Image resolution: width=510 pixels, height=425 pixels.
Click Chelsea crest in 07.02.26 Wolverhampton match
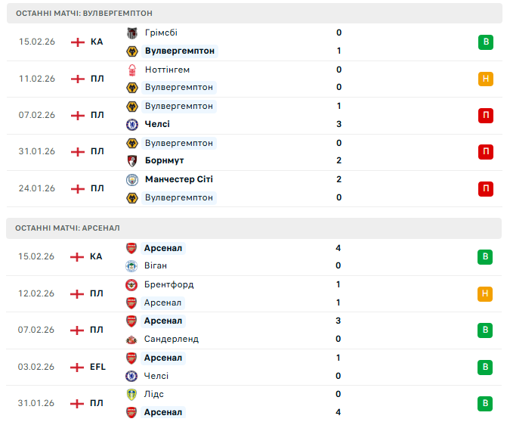(x=132, y=124)
